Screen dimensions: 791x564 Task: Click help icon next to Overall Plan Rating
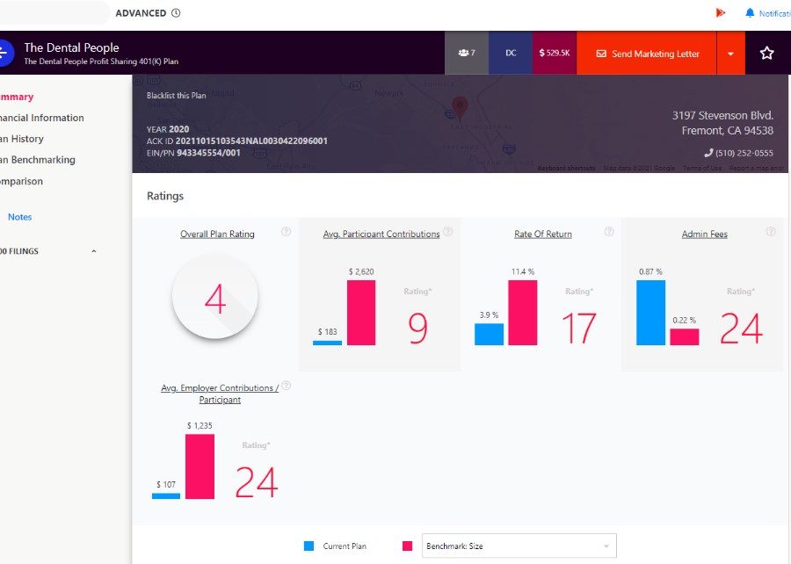[x=286, y=232]
